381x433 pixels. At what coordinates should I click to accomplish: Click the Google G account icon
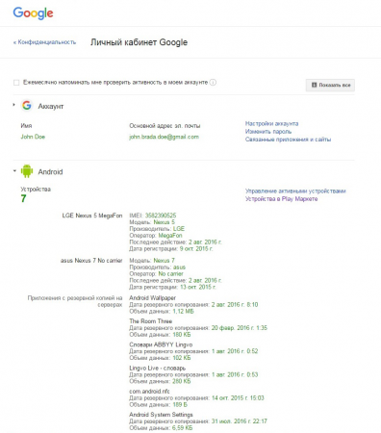pos(27,106)
